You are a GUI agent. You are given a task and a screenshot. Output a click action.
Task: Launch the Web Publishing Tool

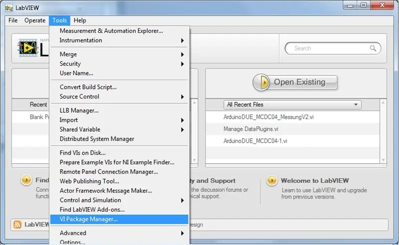[119, 181]
